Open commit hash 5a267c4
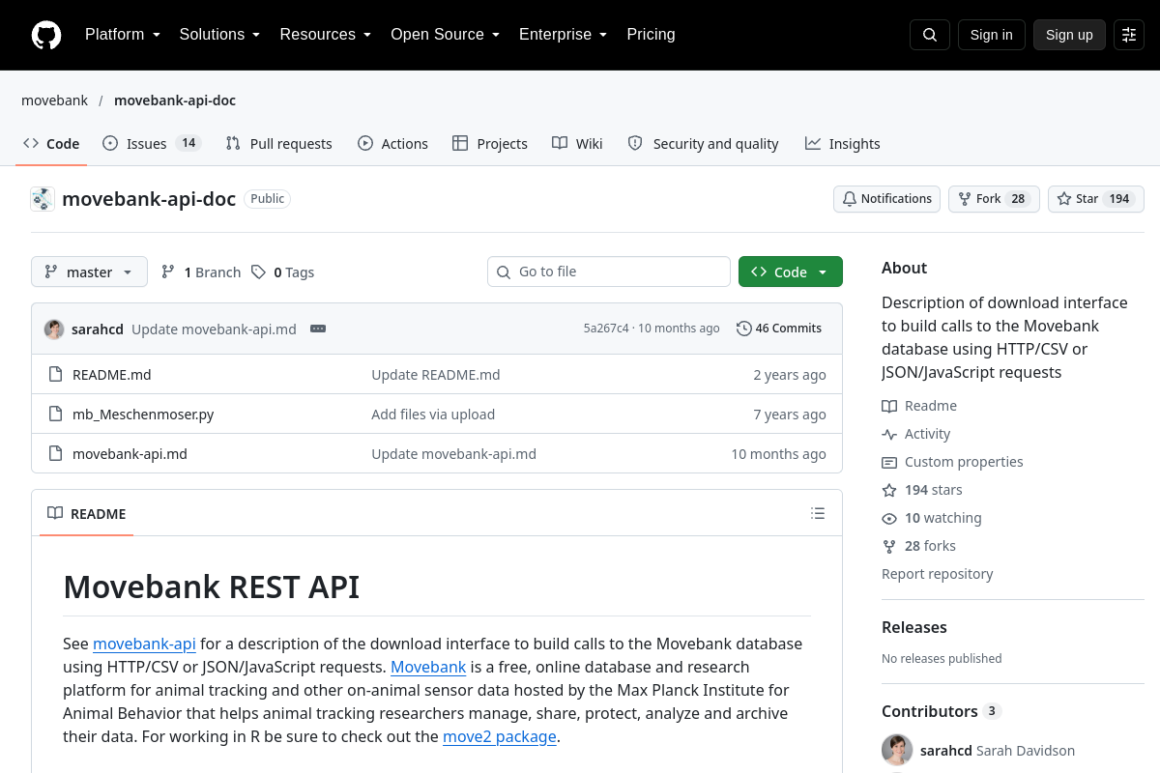 pyautogui.click(x=606, y=329)
